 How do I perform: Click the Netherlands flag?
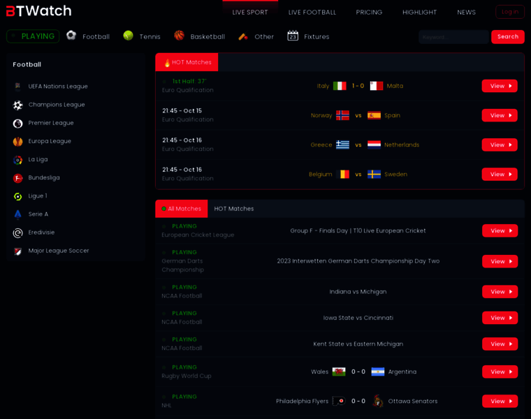[x=374, y=145]
